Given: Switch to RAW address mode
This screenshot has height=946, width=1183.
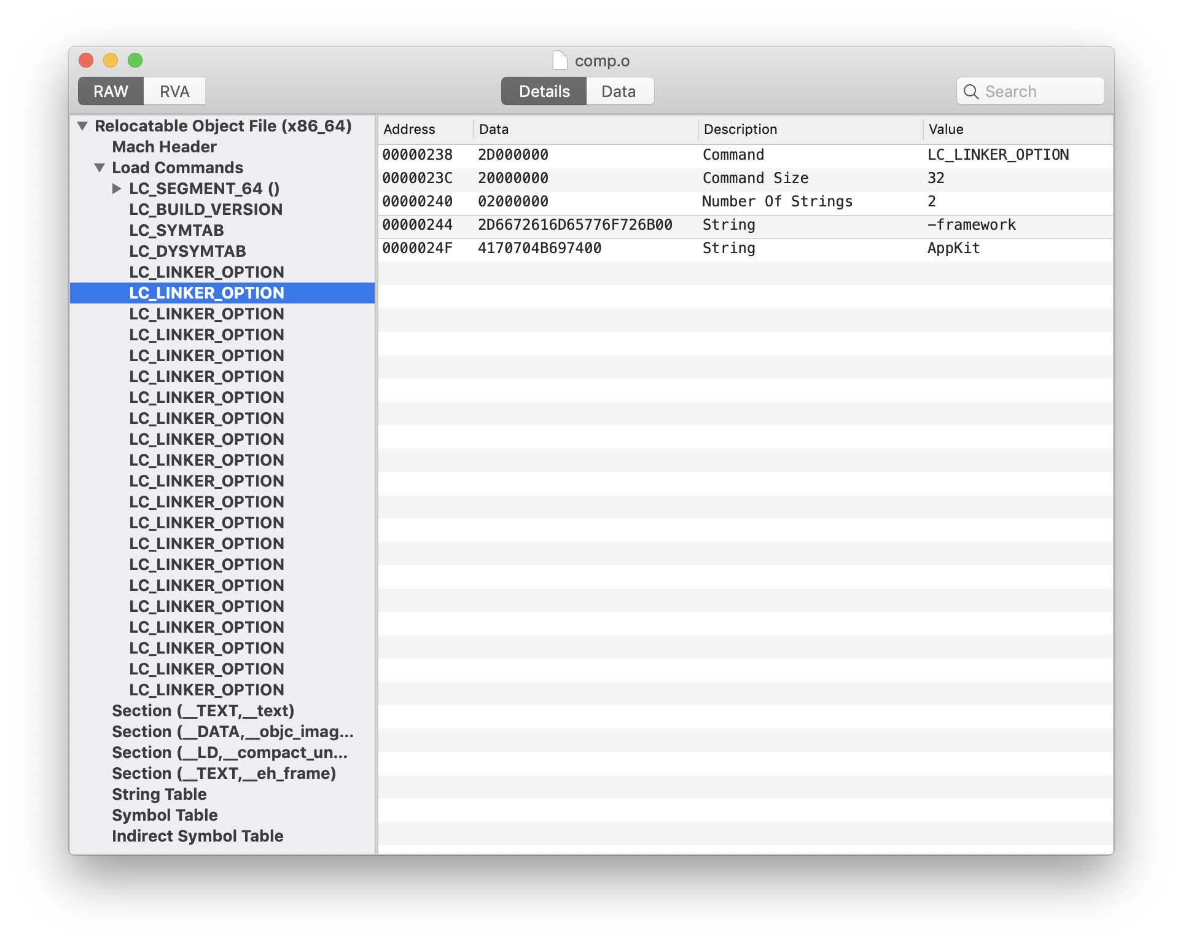Looking at the screenshot, I should (x=111, y=92).
